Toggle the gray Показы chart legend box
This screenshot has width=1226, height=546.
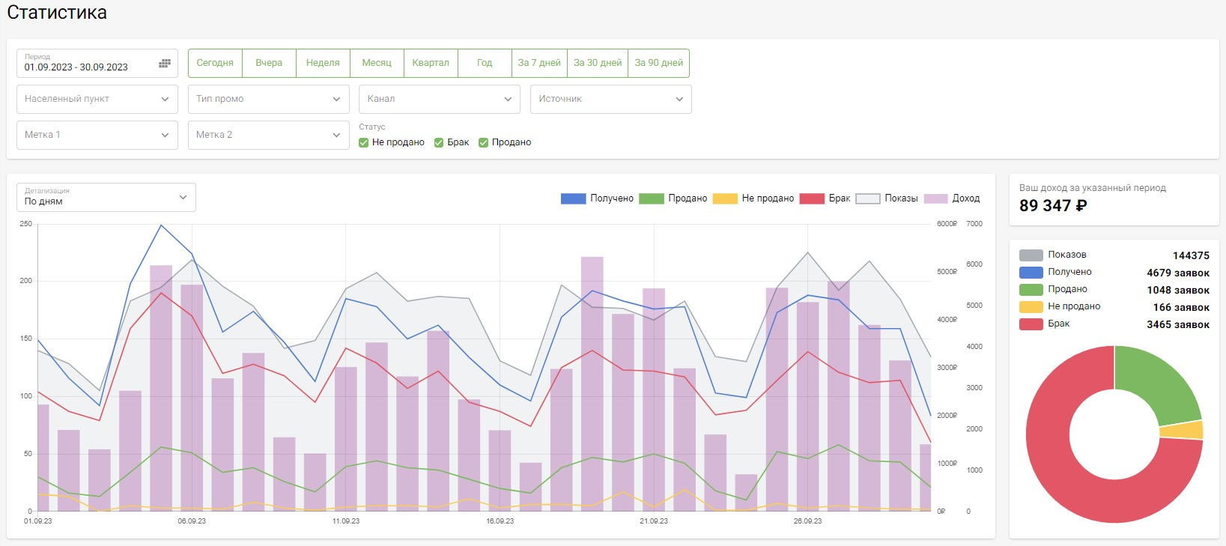(867, 198)
